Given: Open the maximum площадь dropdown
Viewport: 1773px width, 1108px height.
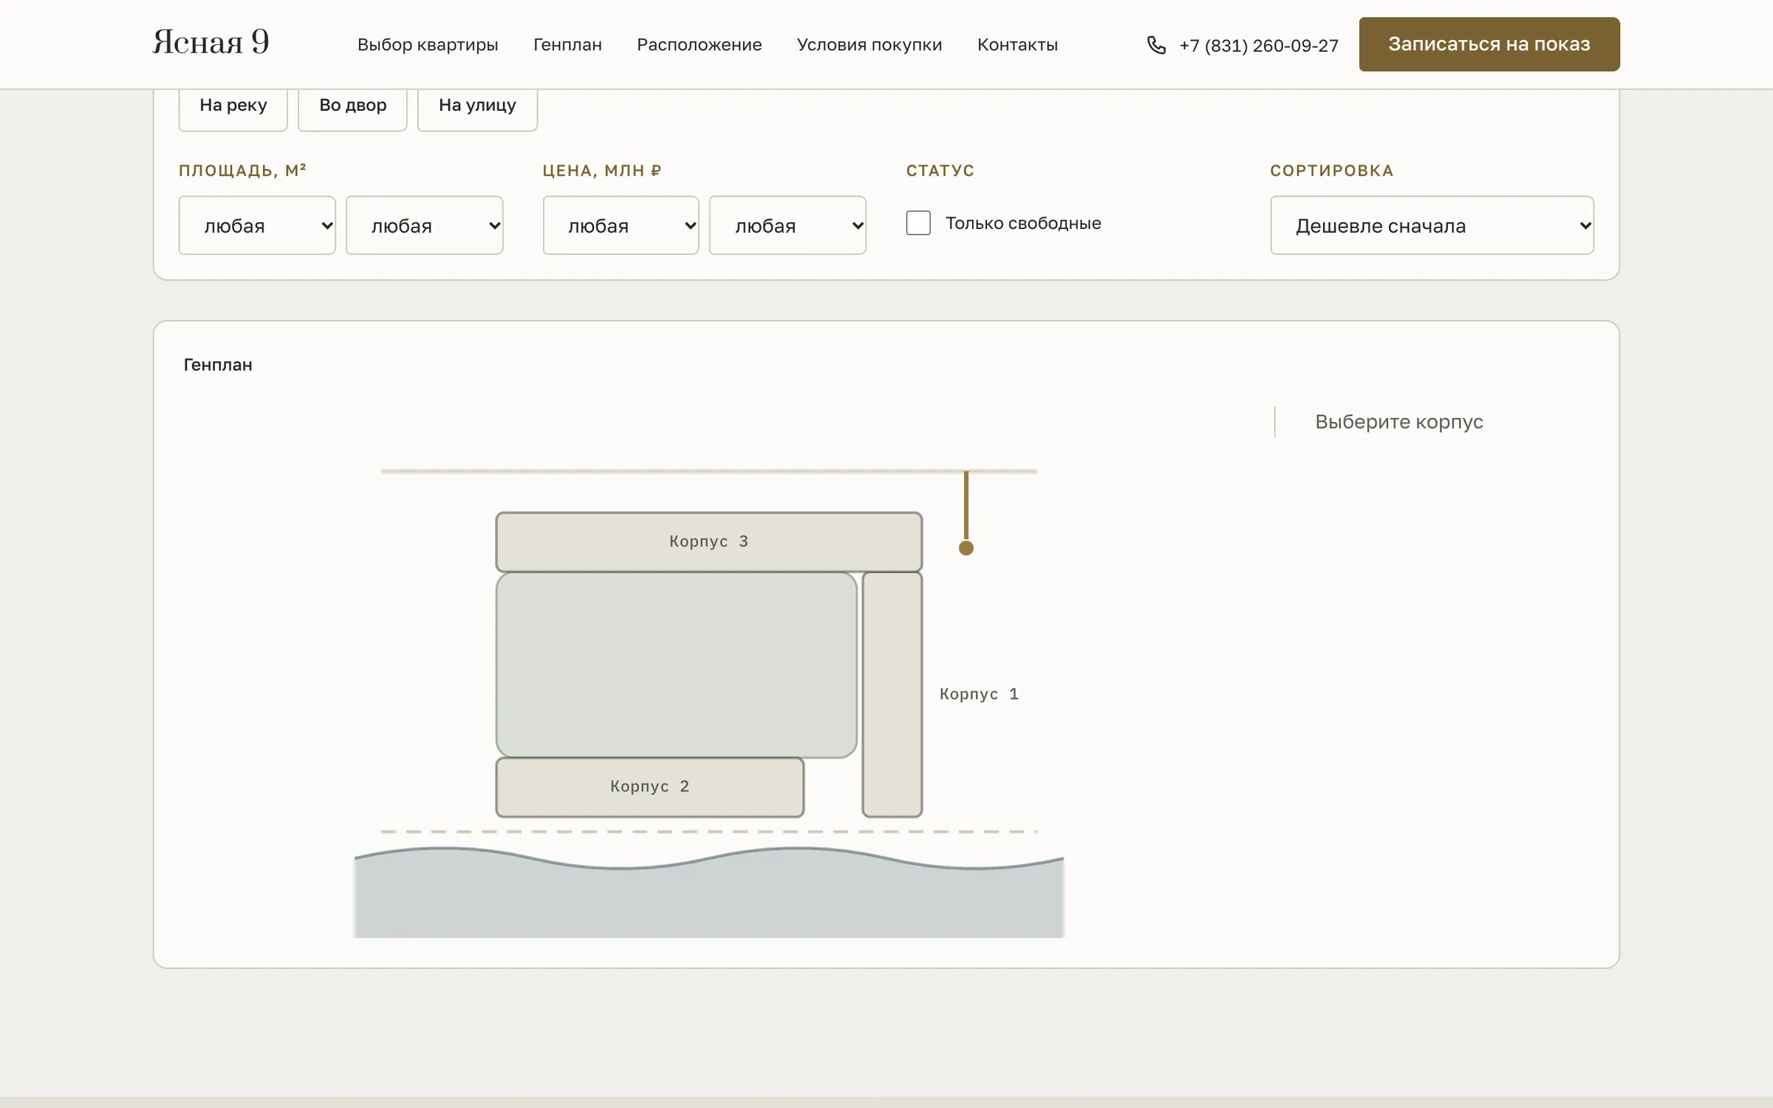Looking at the screenshot, I should click(x=425, y=225).
